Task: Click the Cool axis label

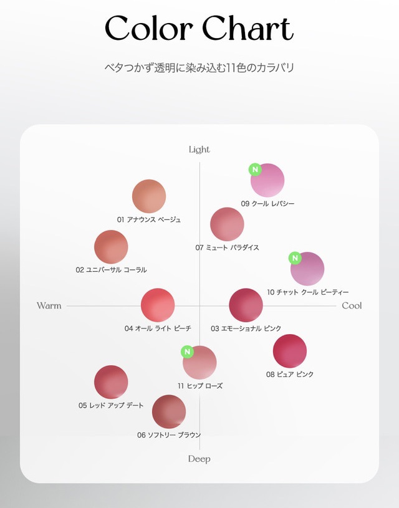Action: point(352,305)
